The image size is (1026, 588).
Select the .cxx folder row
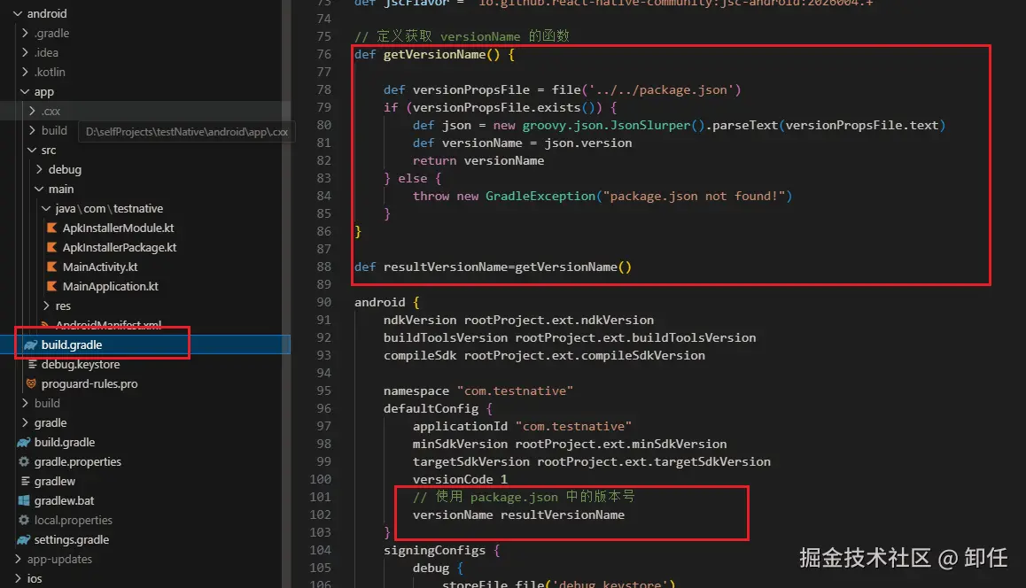145,112
